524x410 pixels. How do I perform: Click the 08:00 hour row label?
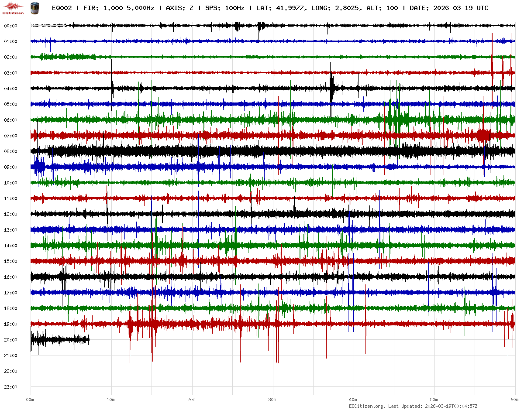click(x=10, y=151)
